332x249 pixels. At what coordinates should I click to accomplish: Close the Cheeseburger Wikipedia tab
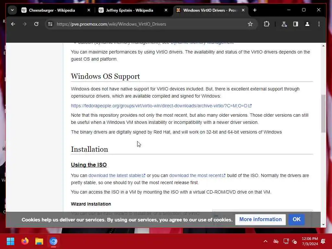(x=89, y=10)
